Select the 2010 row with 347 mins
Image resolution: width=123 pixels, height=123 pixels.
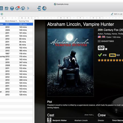[x=16, y=63]
